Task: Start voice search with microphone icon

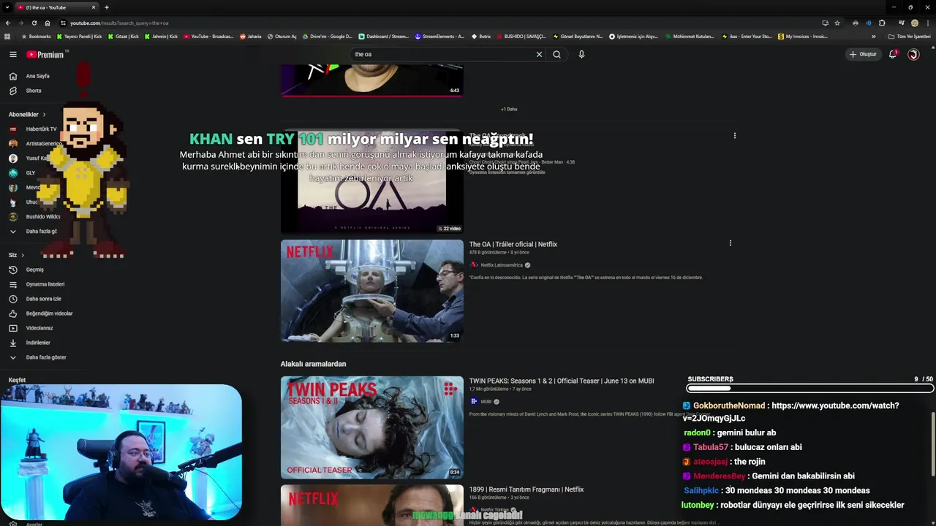Action: click(x=581, y=54)
